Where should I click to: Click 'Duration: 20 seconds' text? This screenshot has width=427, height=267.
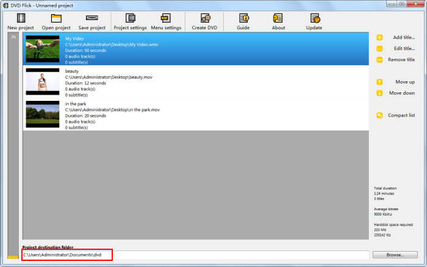[x=85, y=115]
